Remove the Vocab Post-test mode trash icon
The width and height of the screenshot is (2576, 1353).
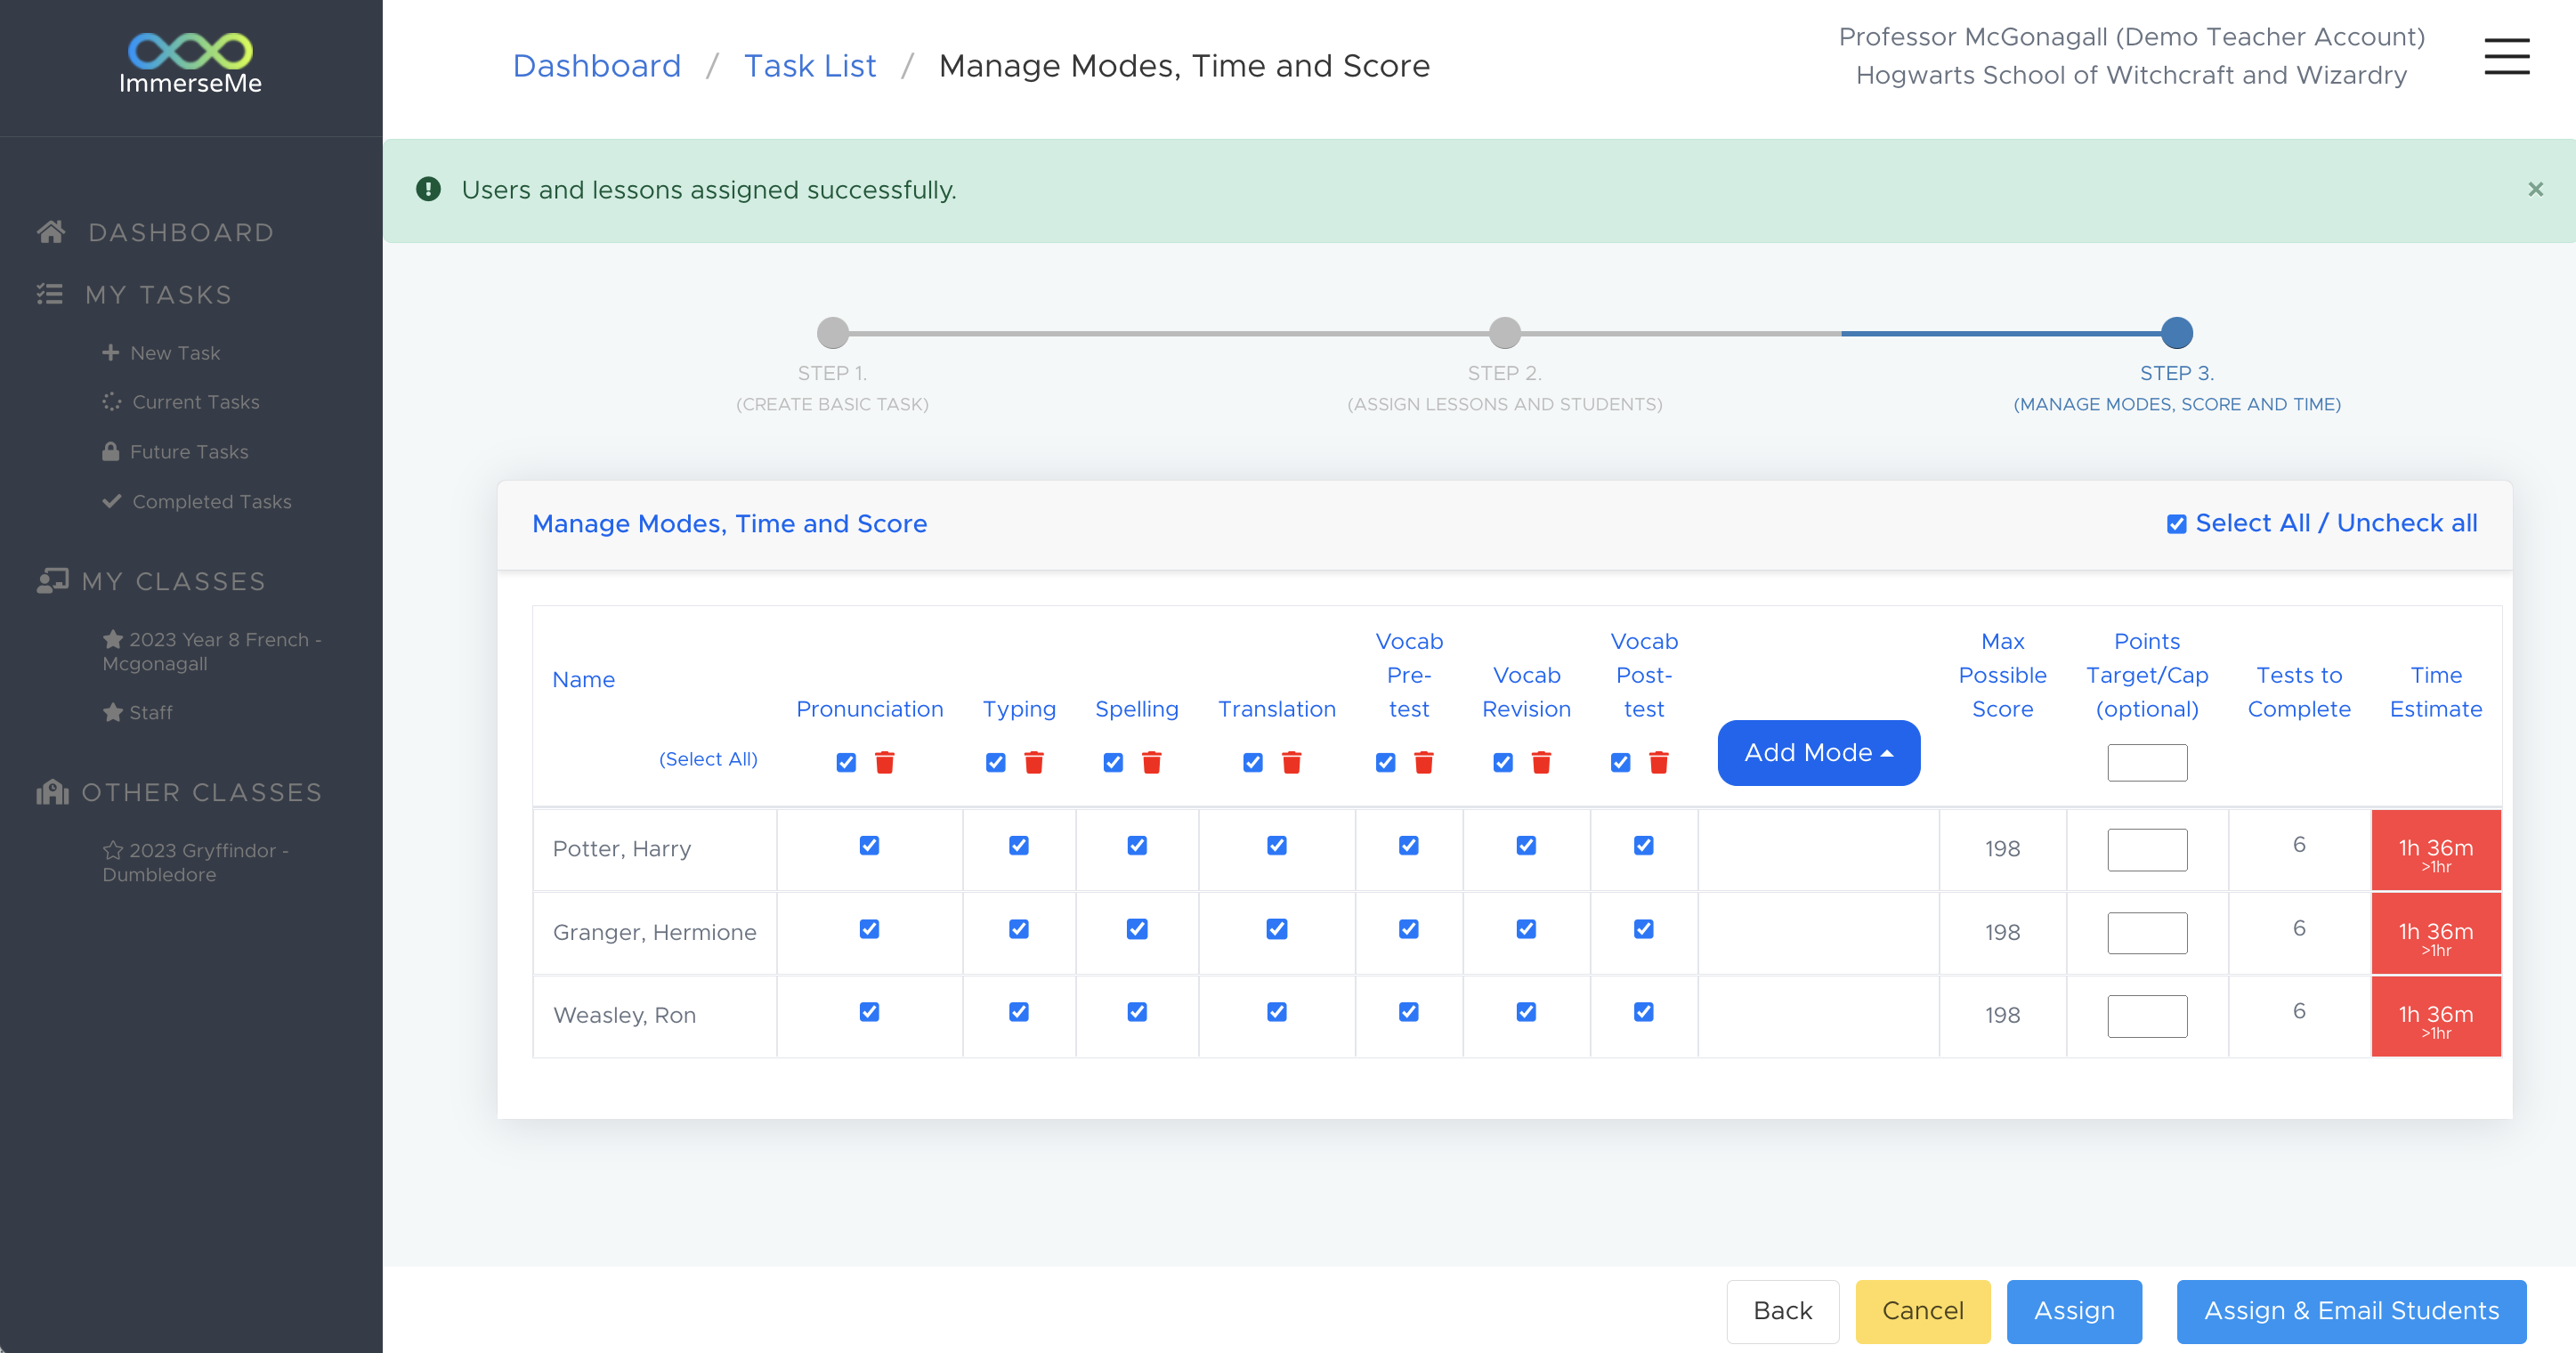click(x=1658, y=762)
